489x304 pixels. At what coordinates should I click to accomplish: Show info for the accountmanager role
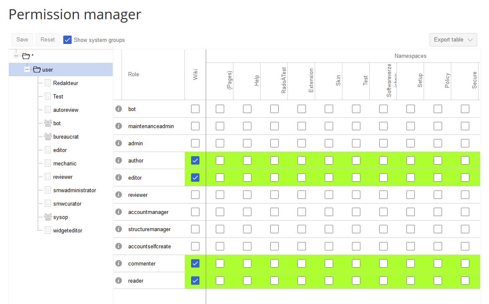pos(119,212)
